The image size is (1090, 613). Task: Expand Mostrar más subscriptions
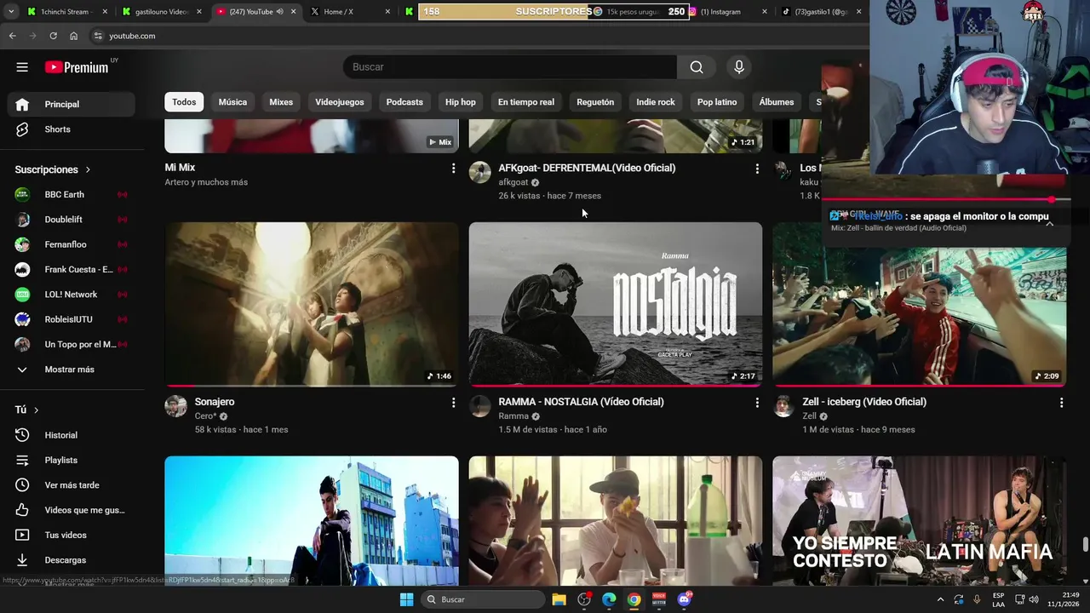(x=72, y=370)
